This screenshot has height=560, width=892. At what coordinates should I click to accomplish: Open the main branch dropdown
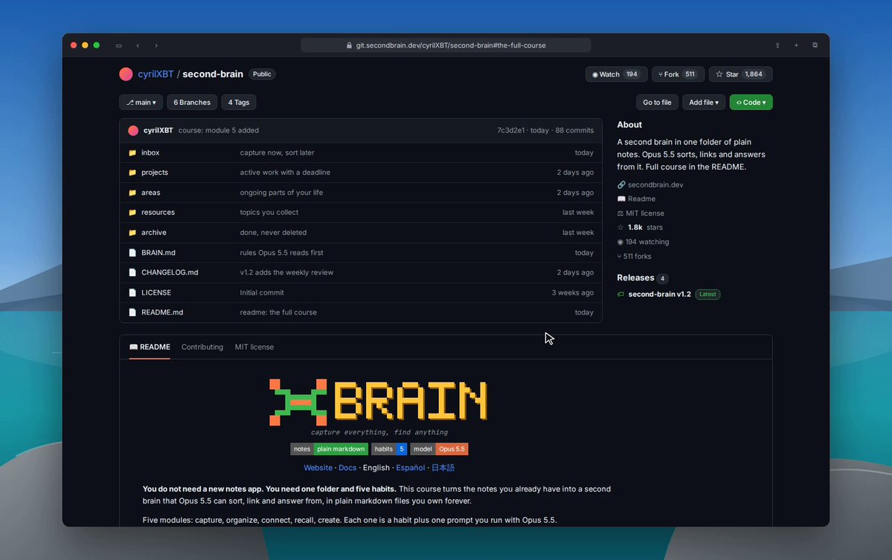tap(141, 103)
